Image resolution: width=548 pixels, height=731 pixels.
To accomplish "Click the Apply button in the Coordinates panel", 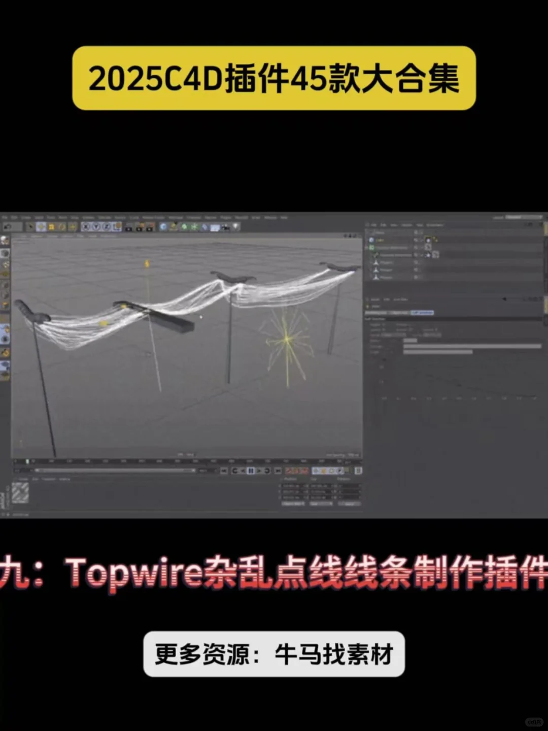I will click(351, 504).
